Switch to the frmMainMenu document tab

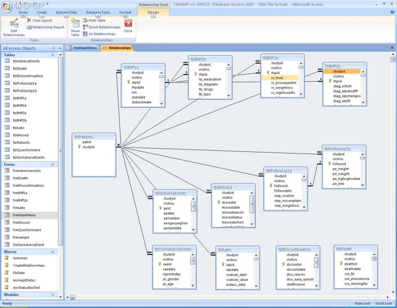[82, 48]
